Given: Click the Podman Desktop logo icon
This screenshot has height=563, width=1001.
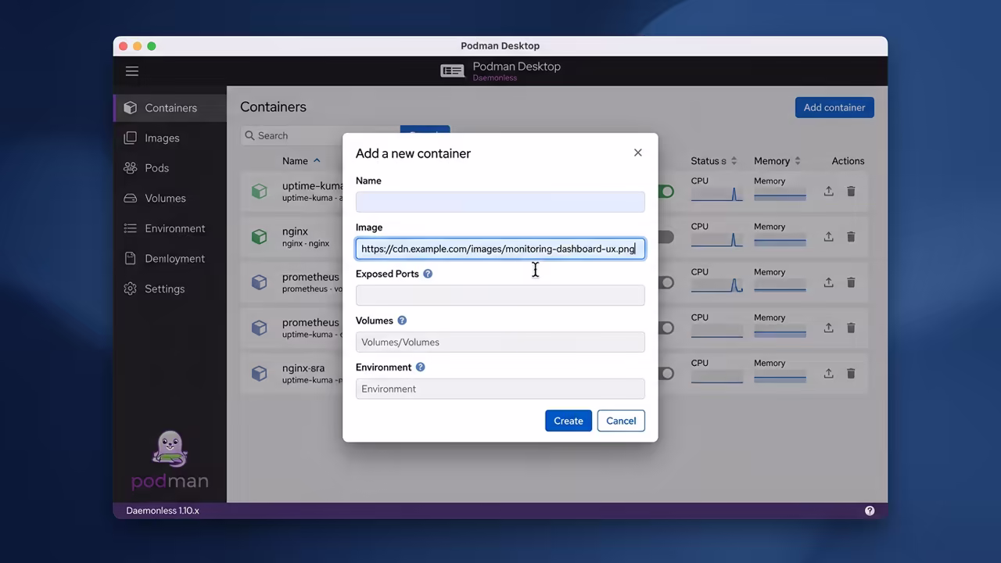Looking at the screenshot, I should click(x=452, y=71).
